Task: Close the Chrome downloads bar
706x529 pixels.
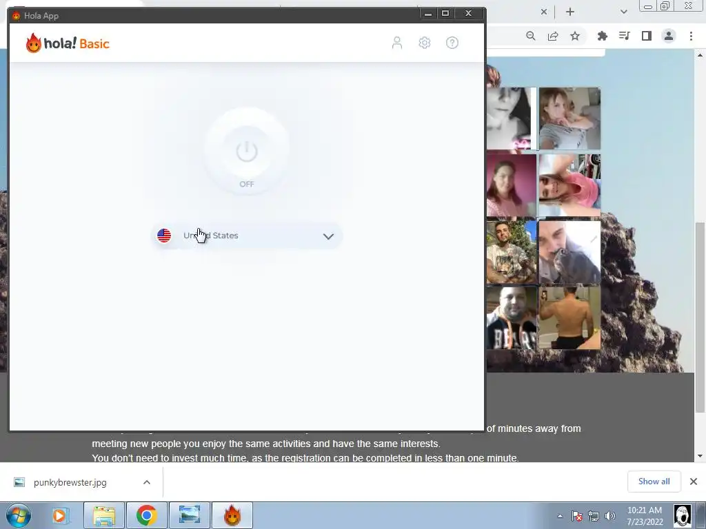Action: click(694, 481)
